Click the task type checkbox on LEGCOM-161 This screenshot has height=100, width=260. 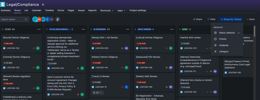(x=137, y=48)
